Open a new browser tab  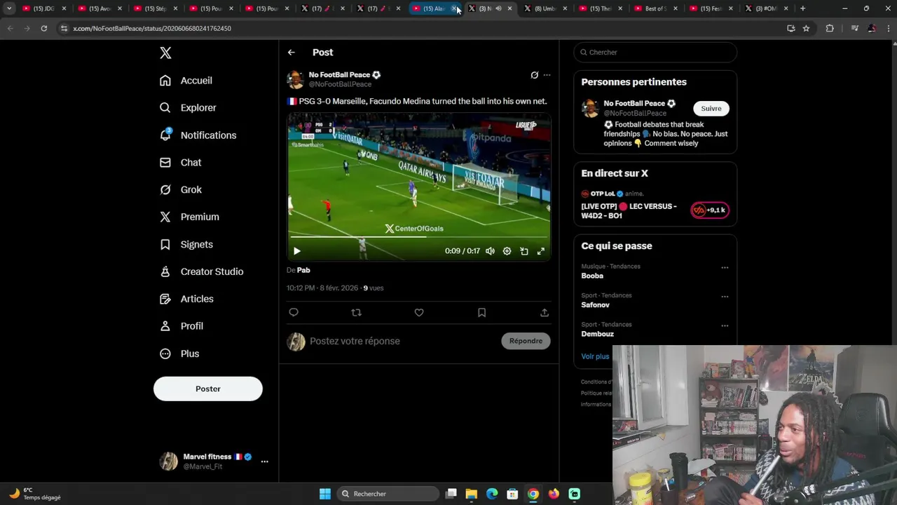click(x=802, y=8)
